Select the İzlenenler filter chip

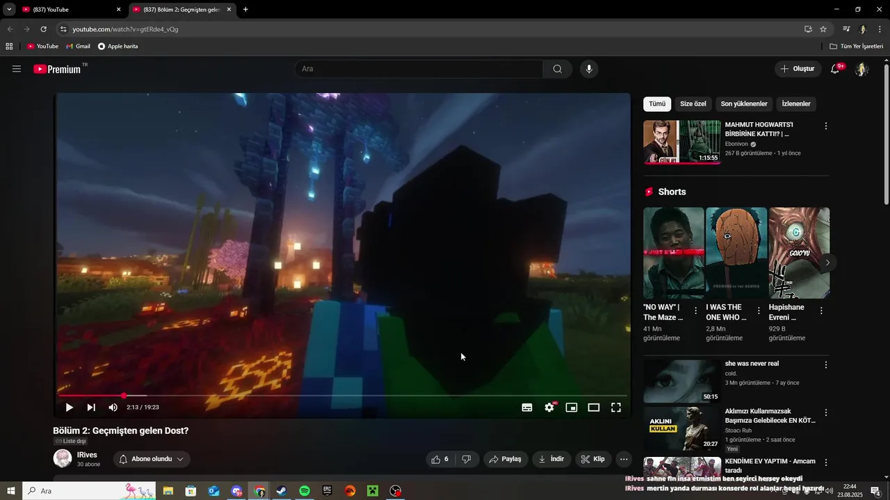point(796,104)
